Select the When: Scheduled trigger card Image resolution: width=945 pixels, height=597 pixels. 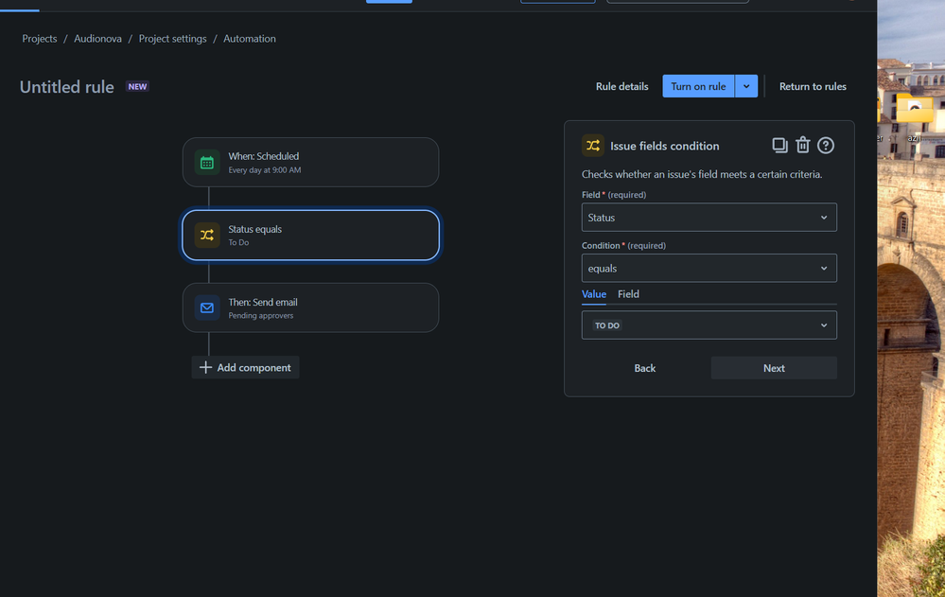[310, 162]
